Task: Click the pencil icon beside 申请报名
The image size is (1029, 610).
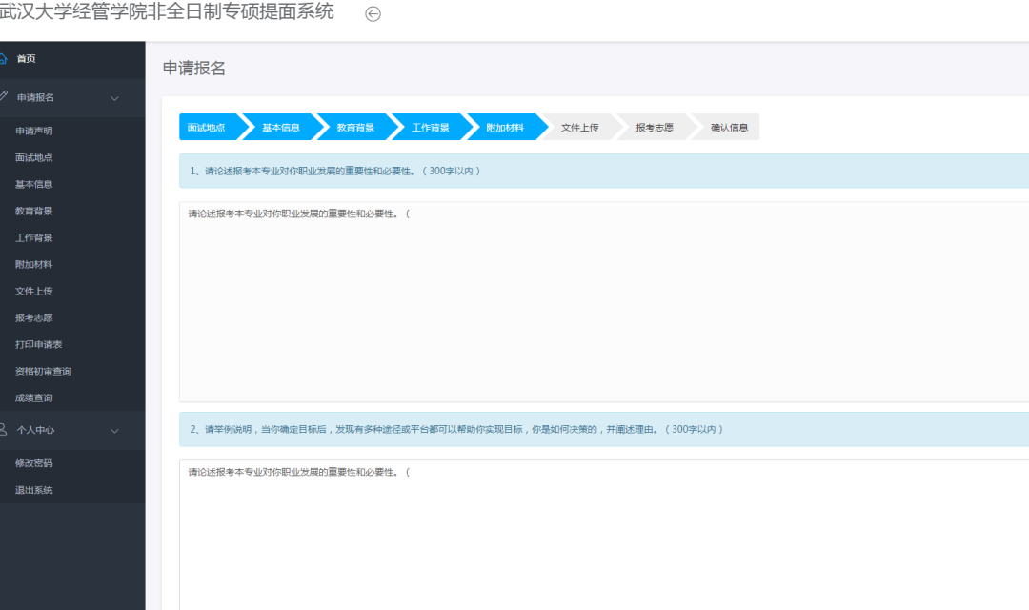Action: pyautogui.click(x=3, y=97)
